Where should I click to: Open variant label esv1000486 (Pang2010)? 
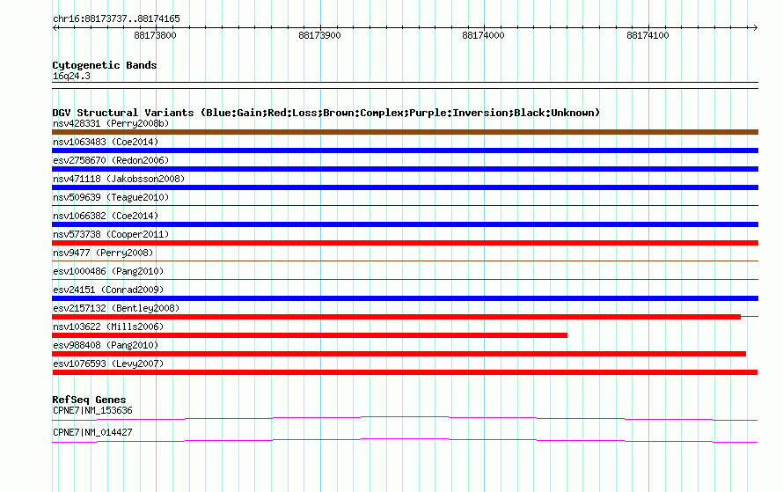108,271
